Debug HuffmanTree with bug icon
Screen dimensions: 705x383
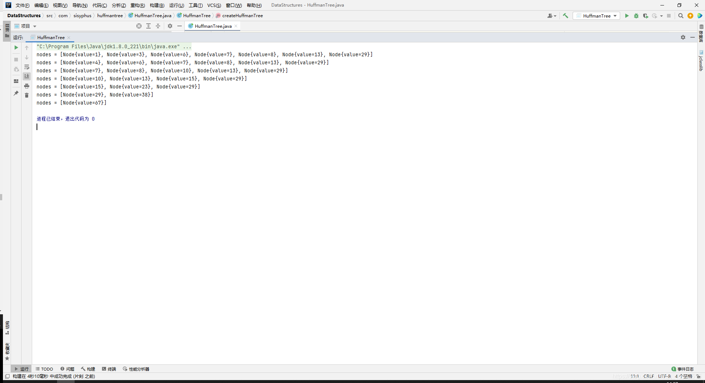coord(636,16)
